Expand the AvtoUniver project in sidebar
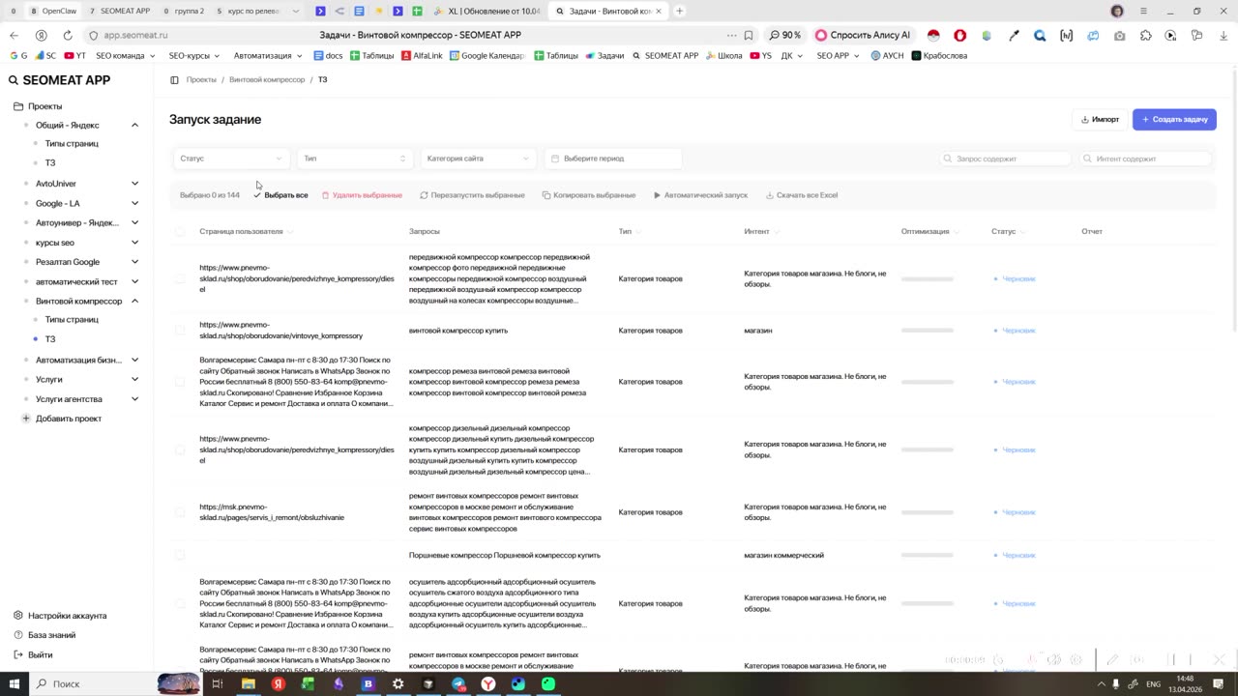1238x696 pixels. pos(134,184)
